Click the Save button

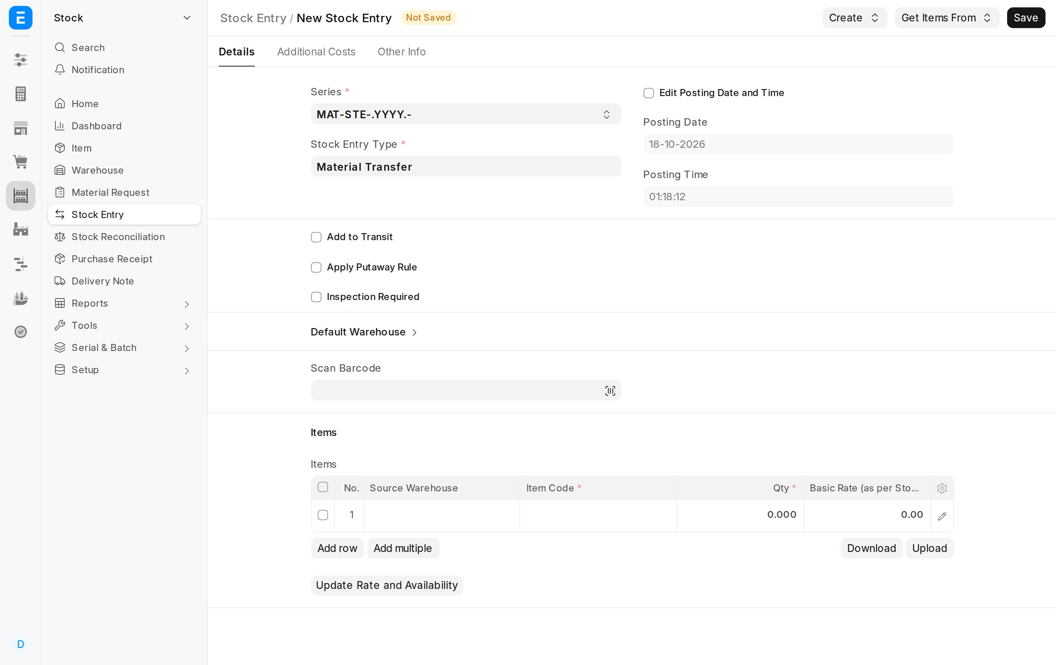pos(1026,18)
